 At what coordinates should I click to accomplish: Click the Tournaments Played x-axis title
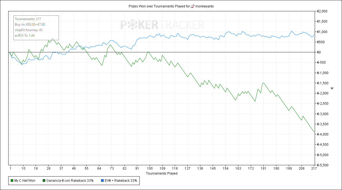coord(161,173)
